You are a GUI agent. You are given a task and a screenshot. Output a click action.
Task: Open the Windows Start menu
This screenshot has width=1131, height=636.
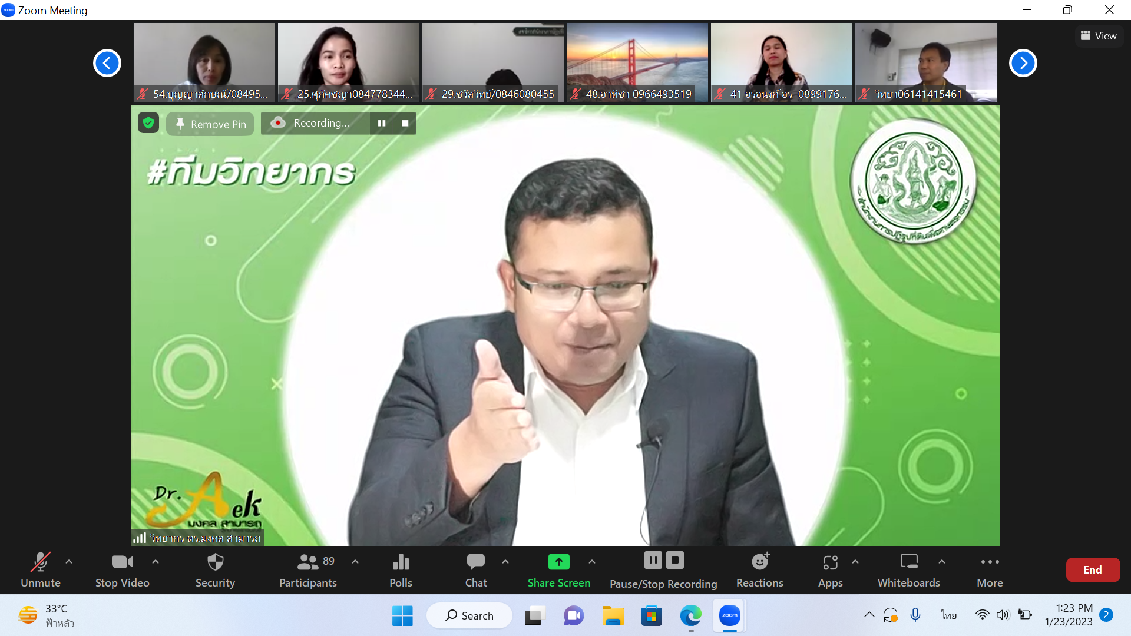(402, 616)
